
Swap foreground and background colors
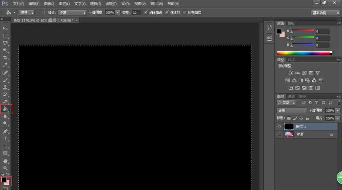click(8, 174)
